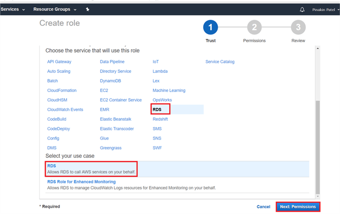The height and width of the screenshot is (214, 340).
Task: Select CloudFormation as the service
Action: [62, 90]
